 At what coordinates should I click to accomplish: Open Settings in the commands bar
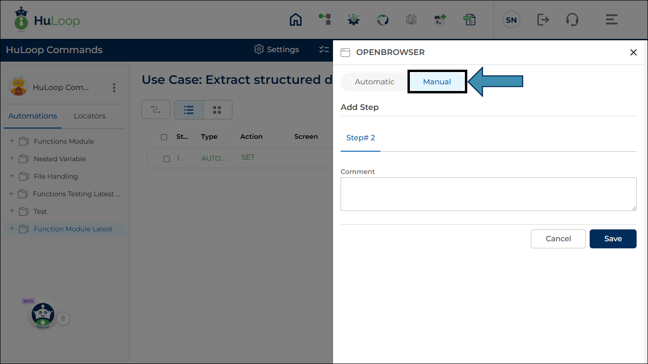pos(277,50)
